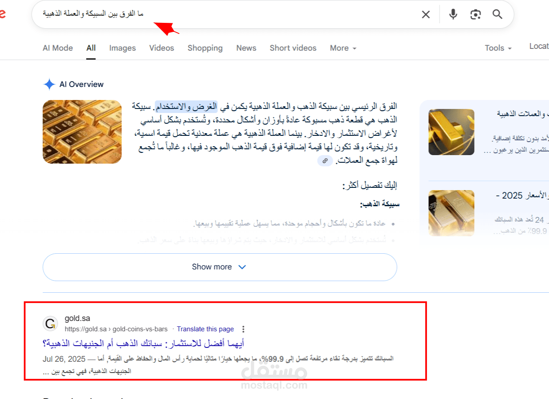This screenshot has width=549, height=399.
Task: Switch to the Images tab
Action: point(122,48)
